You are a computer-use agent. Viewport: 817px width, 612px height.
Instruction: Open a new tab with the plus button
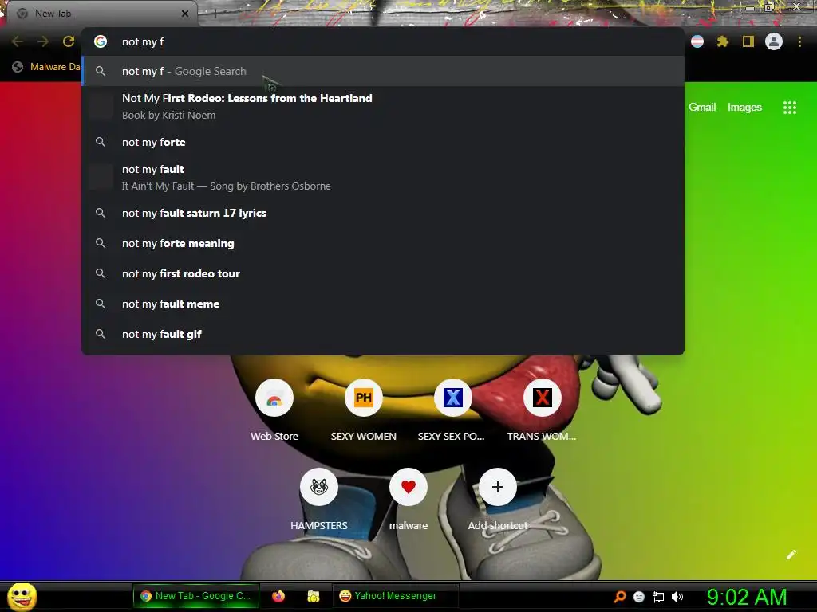(x=214, y=14)
